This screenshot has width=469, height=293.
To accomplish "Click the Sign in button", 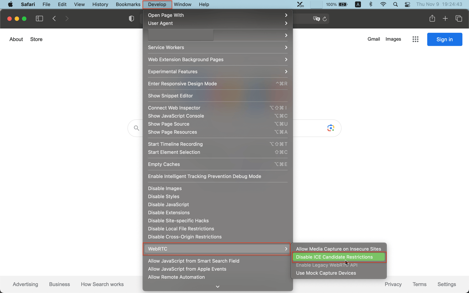I will click(445, 39).
